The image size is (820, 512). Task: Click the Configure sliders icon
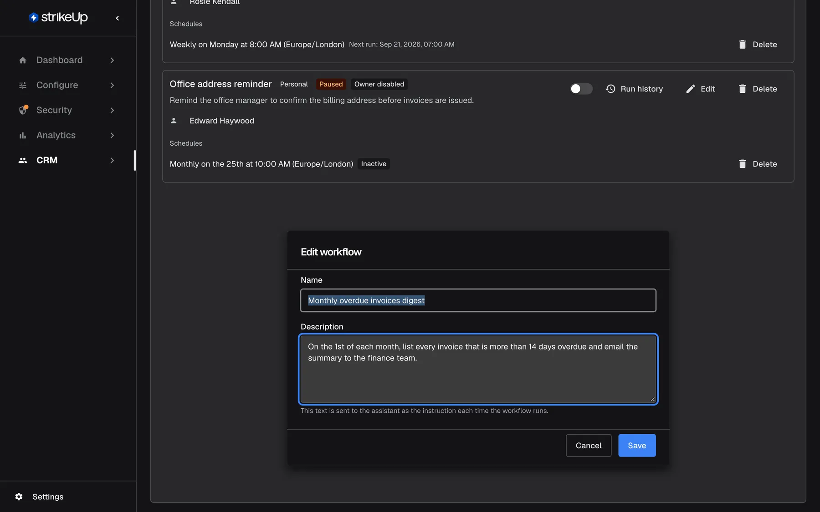(23, 85)
